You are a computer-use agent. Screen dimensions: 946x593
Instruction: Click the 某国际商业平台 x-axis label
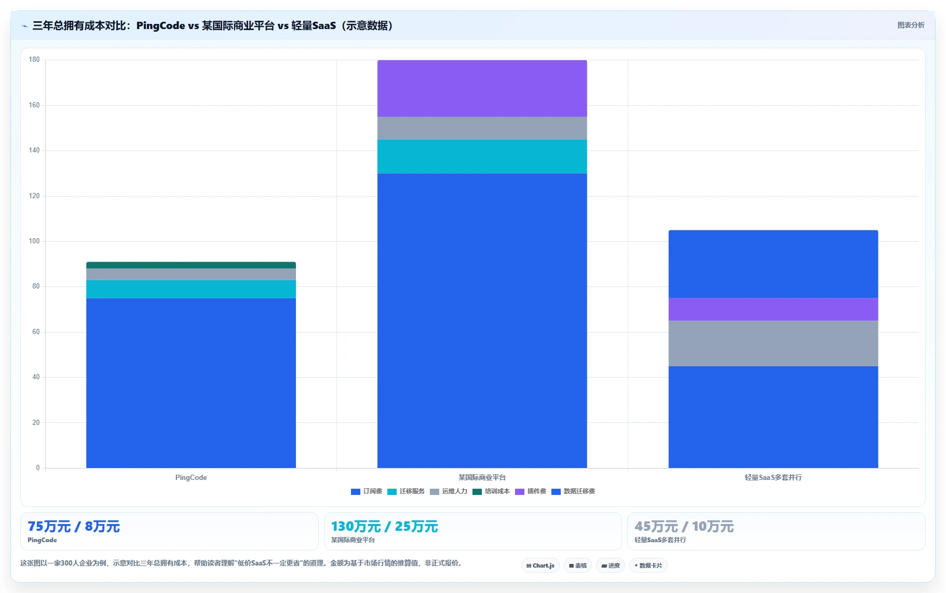coord(482,477)
